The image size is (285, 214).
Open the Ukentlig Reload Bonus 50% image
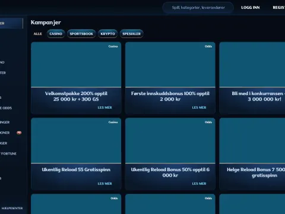coord(170,140)
